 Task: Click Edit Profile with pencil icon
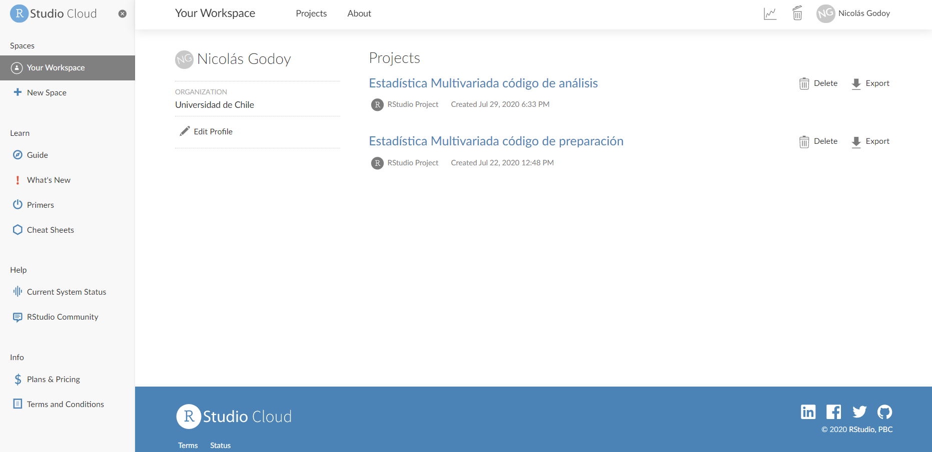207,131
